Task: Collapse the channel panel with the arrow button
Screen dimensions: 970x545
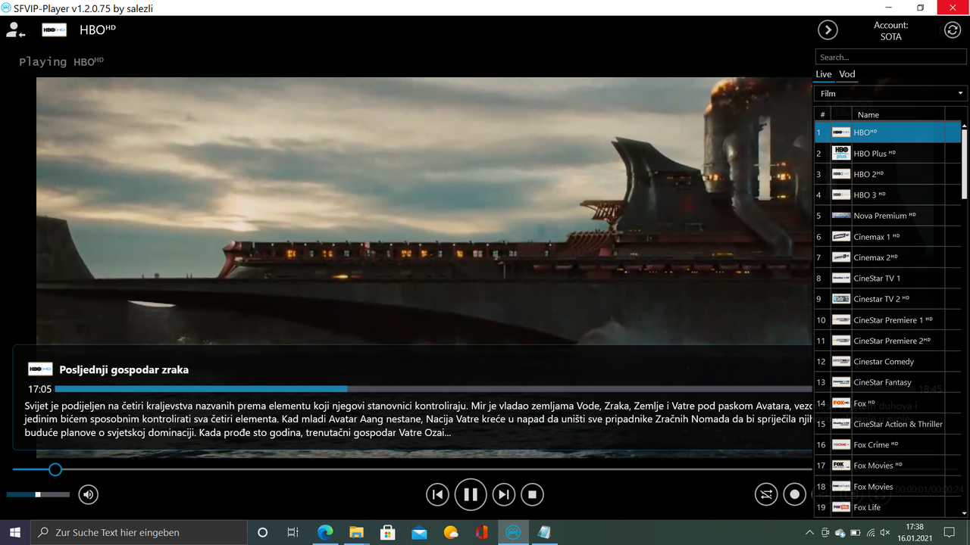Action: pos(828,30)
